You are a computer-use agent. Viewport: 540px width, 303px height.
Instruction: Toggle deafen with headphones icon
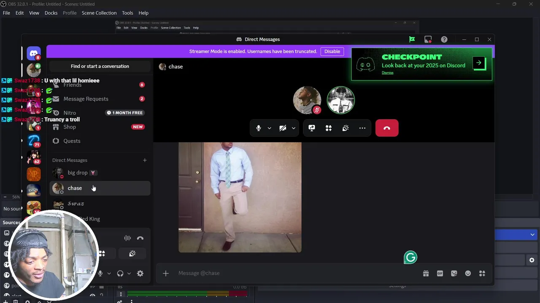point(120,274)
